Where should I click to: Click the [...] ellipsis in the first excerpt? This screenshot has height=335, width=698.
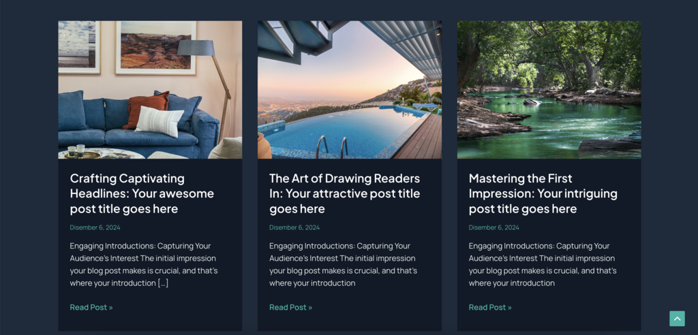tap(163, 283)
